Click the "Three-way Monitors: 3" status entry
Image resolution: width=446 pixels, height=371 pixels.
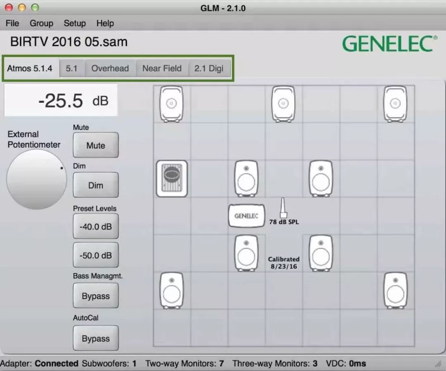[x=275, y=364]
